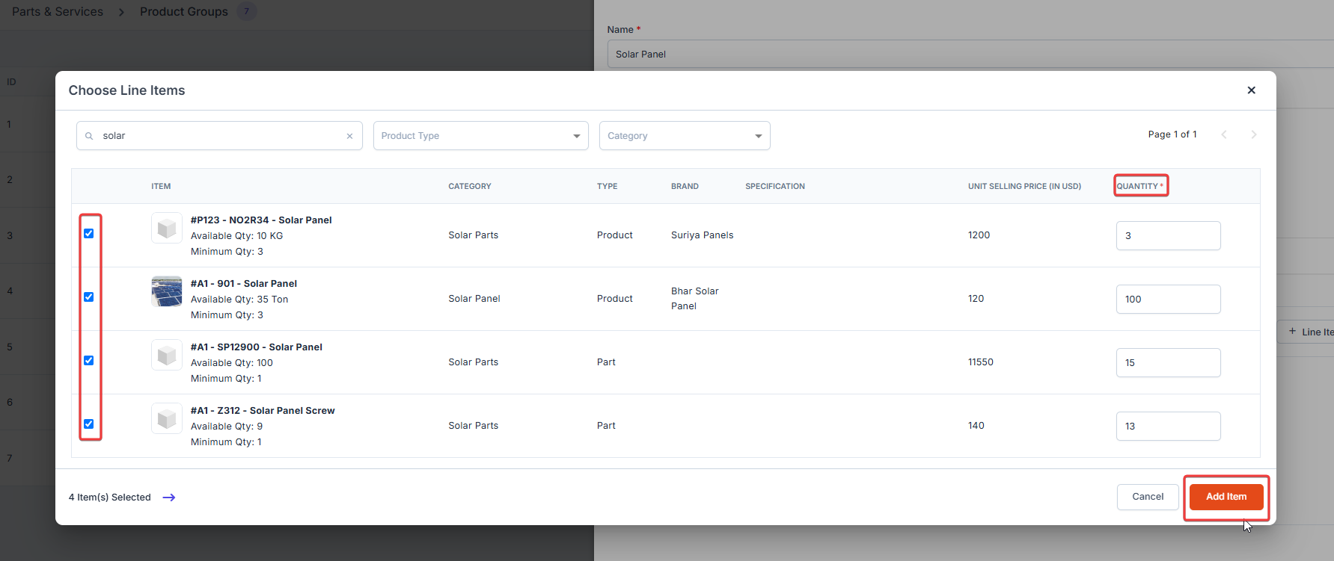Open Parts & Services breadcrumb
1334x561 pixels.
coord(58,12)
